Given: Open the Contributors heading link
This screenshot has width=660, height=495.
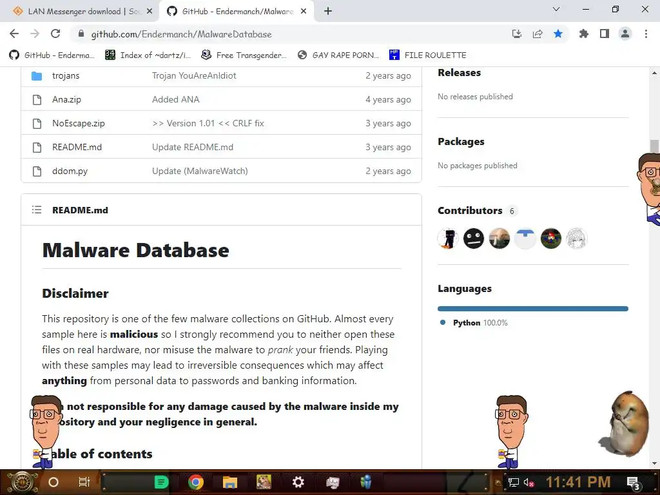Looking at the screenshot, I should click(470, 211).
